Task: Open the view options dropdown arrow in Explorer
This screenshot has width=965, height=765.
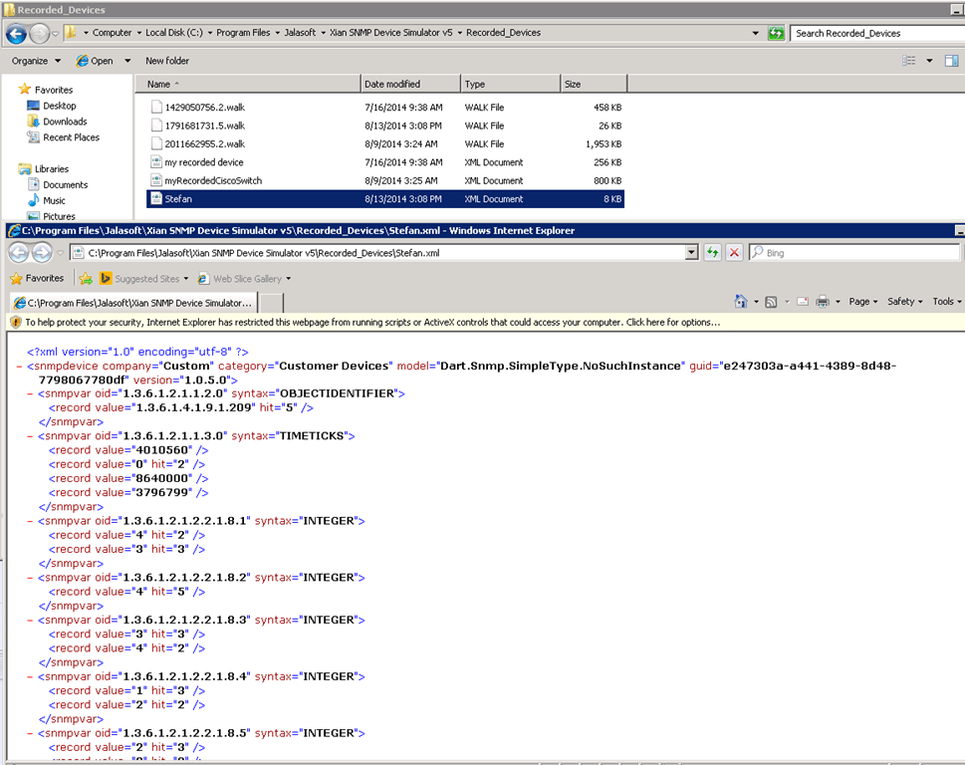Action: click(929, 61)
